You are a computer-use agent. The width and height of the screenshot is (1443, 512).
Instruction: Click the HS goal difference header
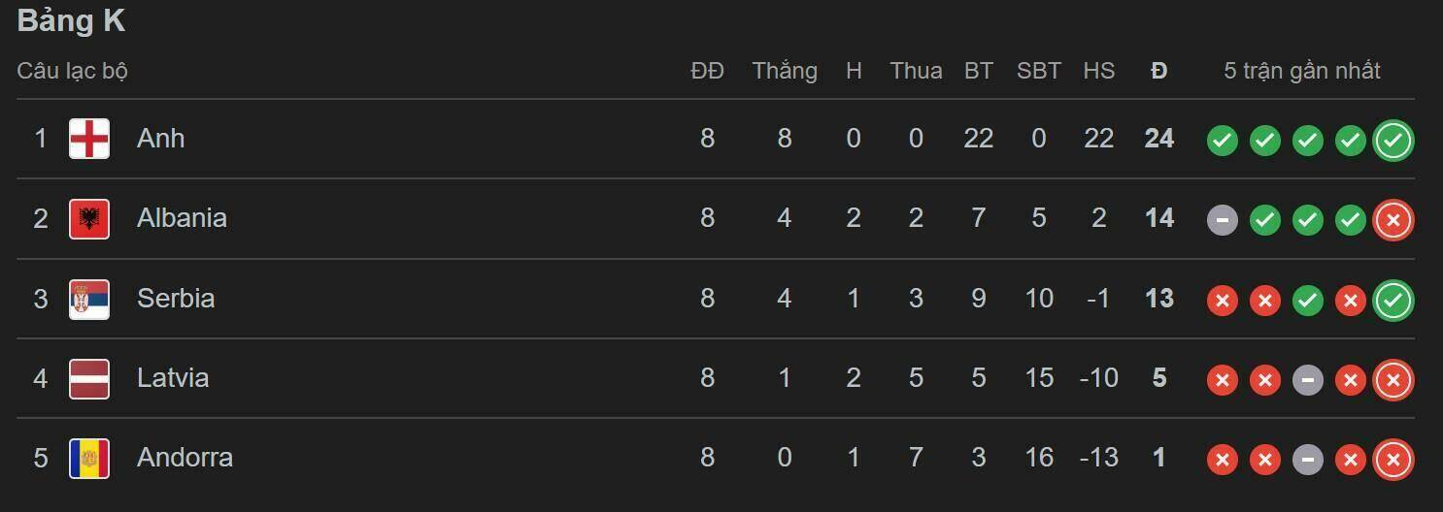click(x=1098, y=71)
